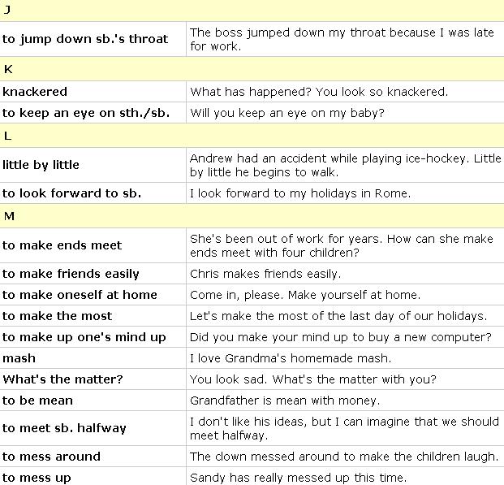Select the 'to make ends meet' phrase
The image size is (504, 485).
point(62,245)
